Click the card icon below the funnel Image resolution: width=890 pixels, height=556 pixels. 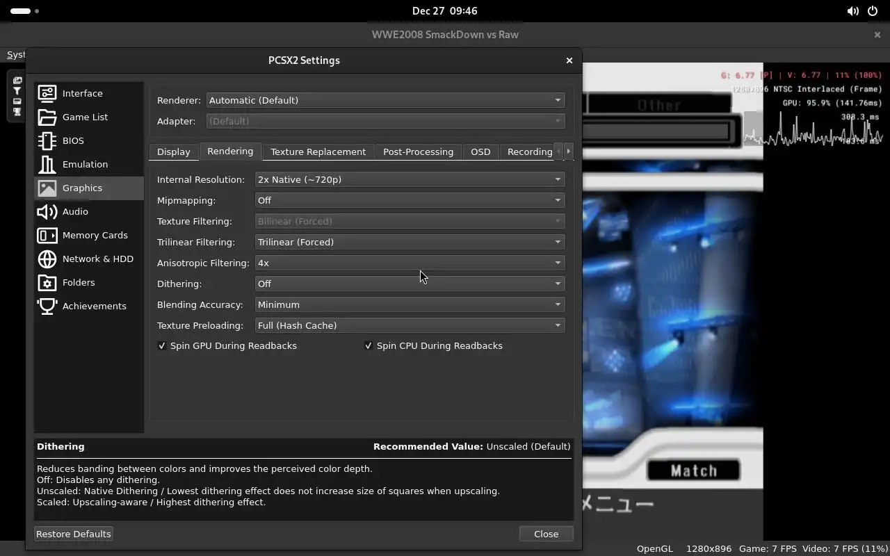(x=17, y=101)
